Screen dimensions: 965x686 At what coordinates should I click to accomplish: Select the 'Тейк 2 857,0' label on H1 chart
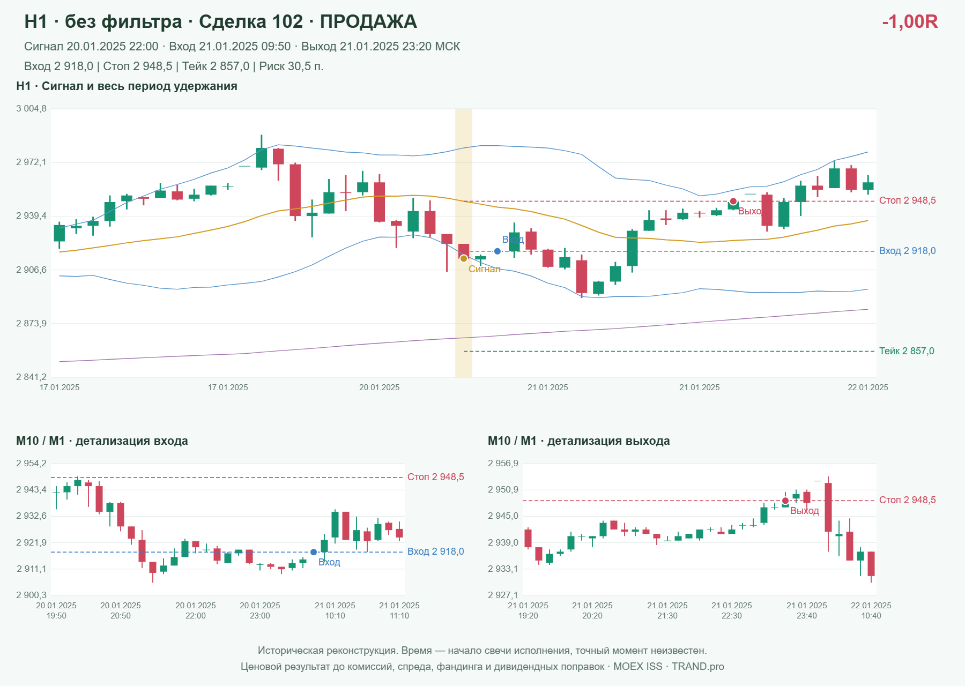coord(907,351)
